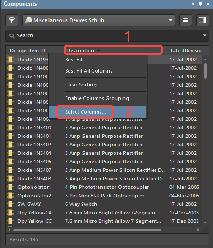Image resolution: width=213 pixels, height=248 pixels.
Task: Click the component icon beside SW-6WAY
Action: click(x=10, y=204)
